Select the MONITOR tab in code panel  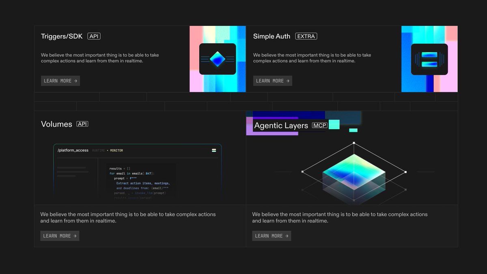pyautogui.click(x=116, y=151)
